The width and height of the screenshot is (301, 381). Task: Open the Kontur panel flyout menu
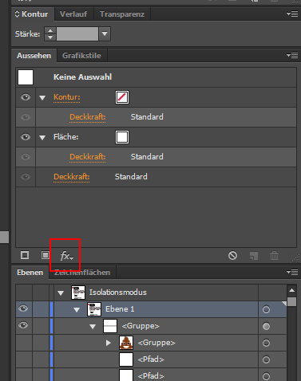[x=292, y=14]
